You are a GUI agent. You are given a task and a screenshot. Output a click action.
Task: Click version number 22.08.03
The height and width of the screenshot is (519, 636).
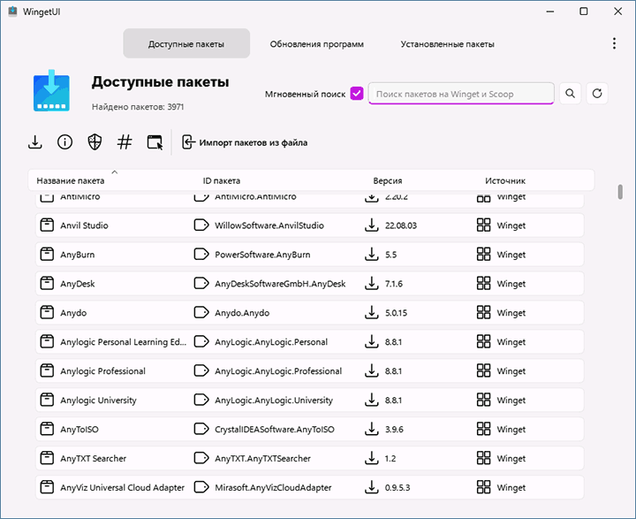tap(401, 225)
